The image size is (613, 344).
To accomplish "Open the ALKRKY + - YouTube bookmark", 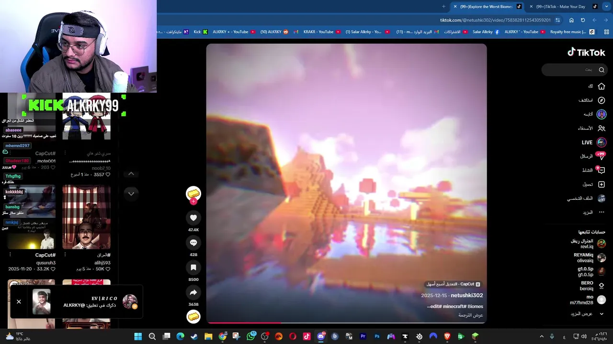I will (x=234, y=32).
